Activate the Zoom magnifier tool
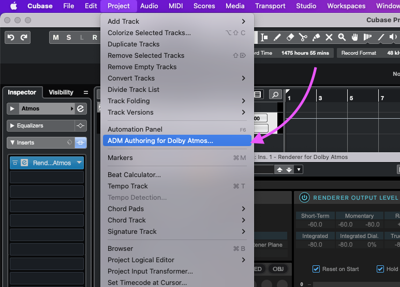The height and width of the screenshot is (287, 400). pos(342,37)
